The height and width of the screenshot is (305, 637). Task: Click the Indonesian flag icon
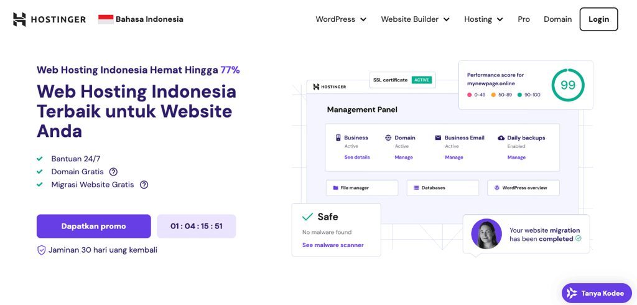tap(106, 19)
